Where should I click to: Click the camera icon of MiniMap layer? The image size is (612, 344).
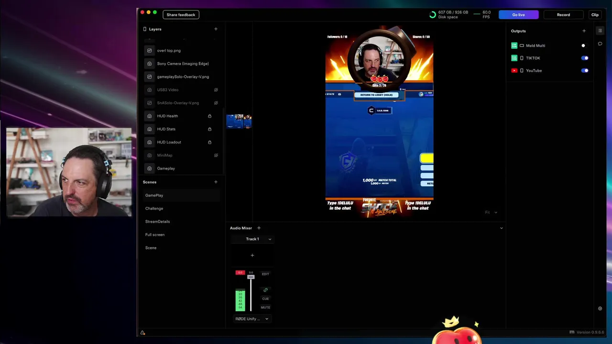pyautogui.click(x=150, y=155)
